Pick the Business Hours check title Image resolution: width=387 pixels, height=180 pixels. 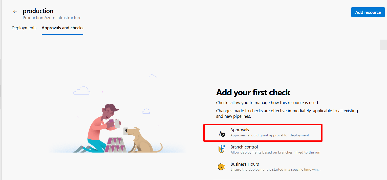pyautogui.click(x=245, y=164)
